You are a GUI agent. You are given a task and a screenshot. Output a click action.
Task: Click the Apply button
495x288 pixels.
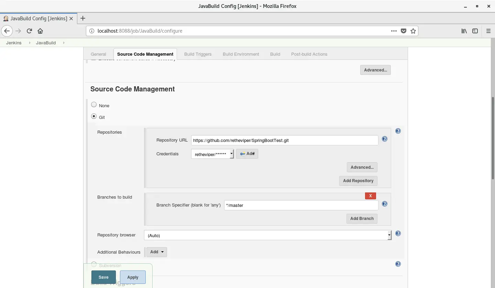click(x=133, y=277)
